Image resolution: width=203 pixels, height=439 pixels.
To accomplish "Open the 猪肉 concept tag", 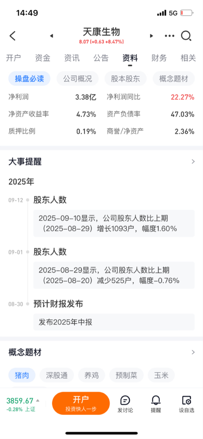I will click(x=22, y=375).
